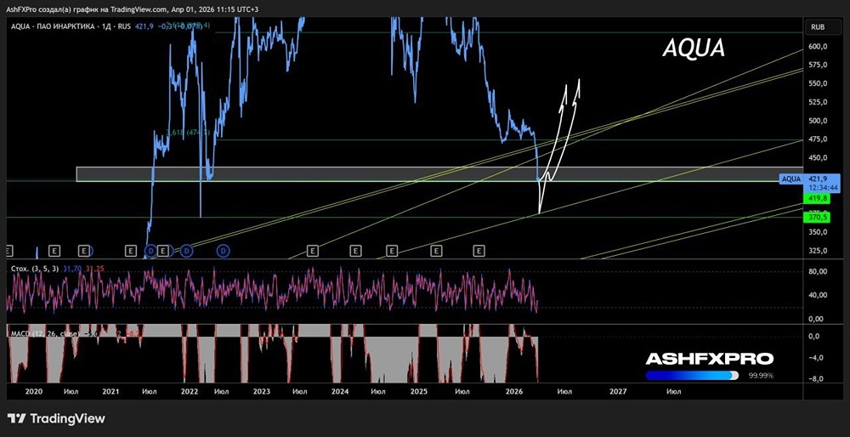Click the earnings E marker in early 2025
Screen dimensions: 850x437
click(x=436, y=251)
